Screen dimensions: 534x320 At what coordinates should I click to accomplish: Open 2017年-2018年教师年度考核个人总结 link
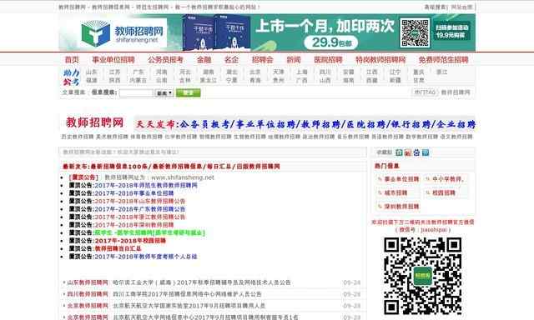(x=146, y=257)
